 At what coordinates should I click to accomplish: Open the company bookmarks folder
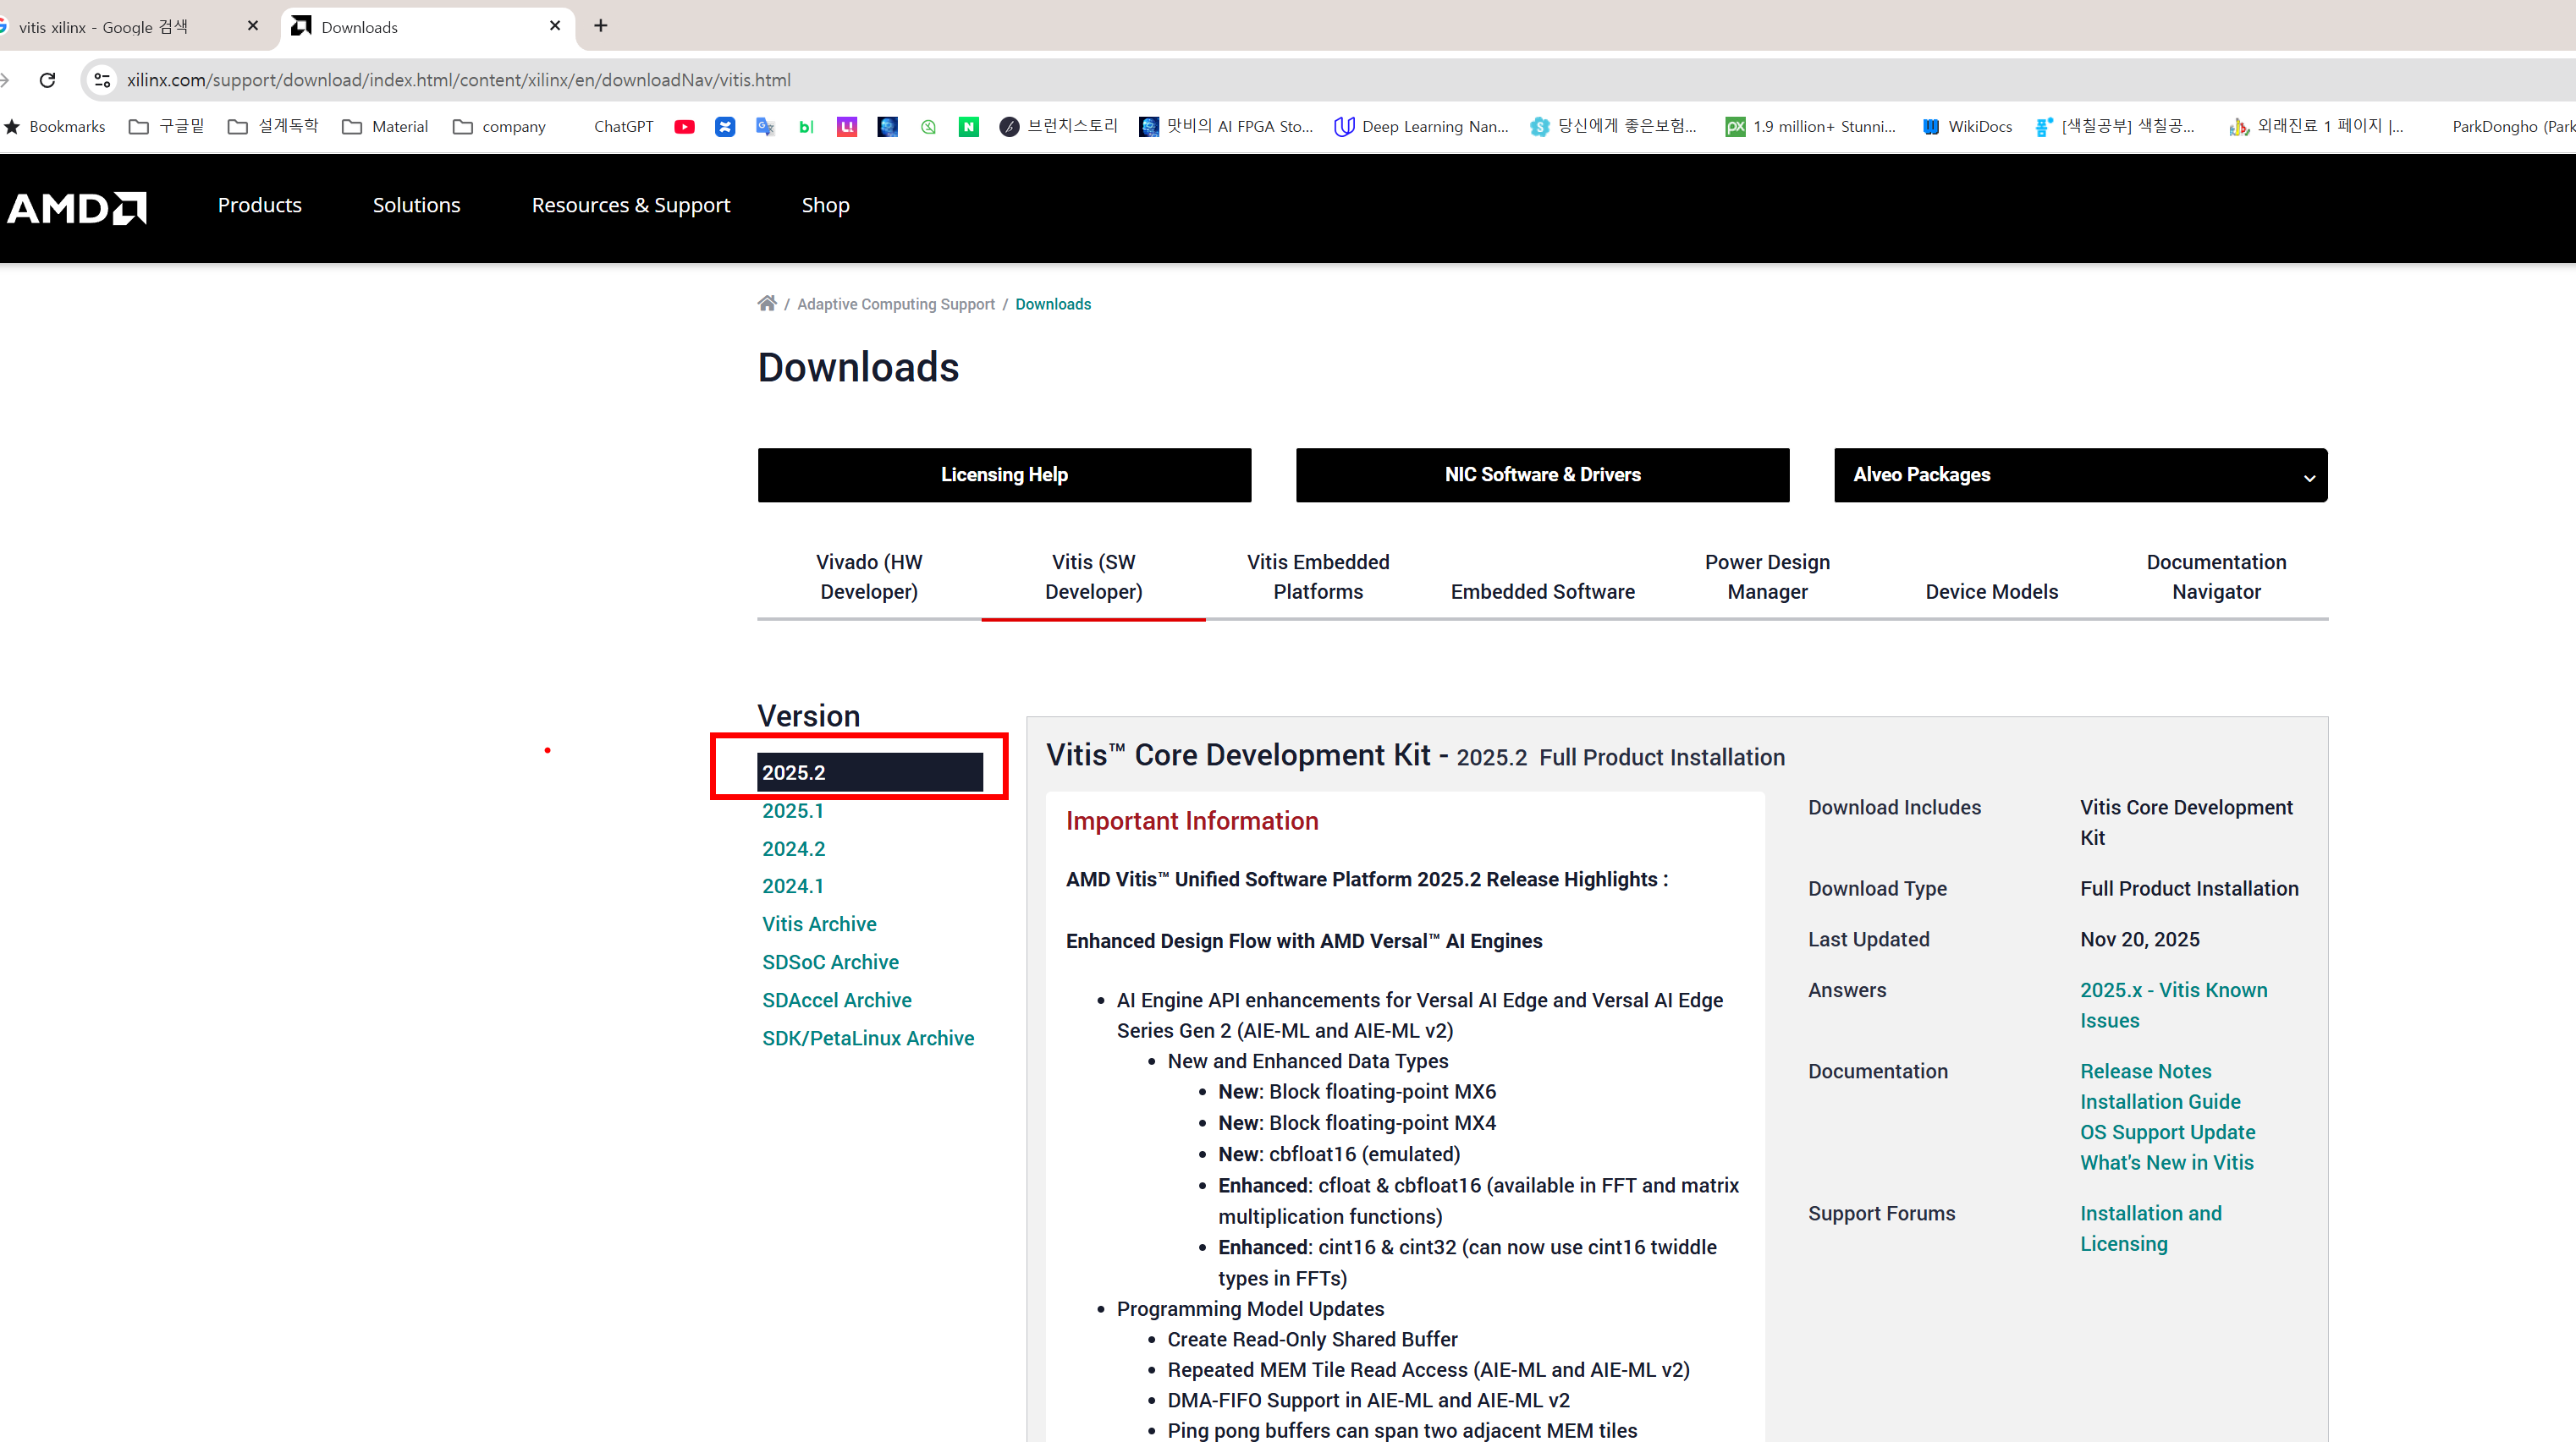click(499, 127)
